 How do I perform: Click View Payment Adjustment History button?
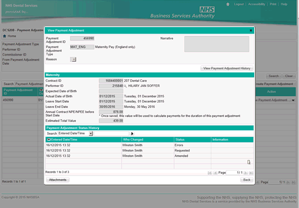(x=227, y=69)
